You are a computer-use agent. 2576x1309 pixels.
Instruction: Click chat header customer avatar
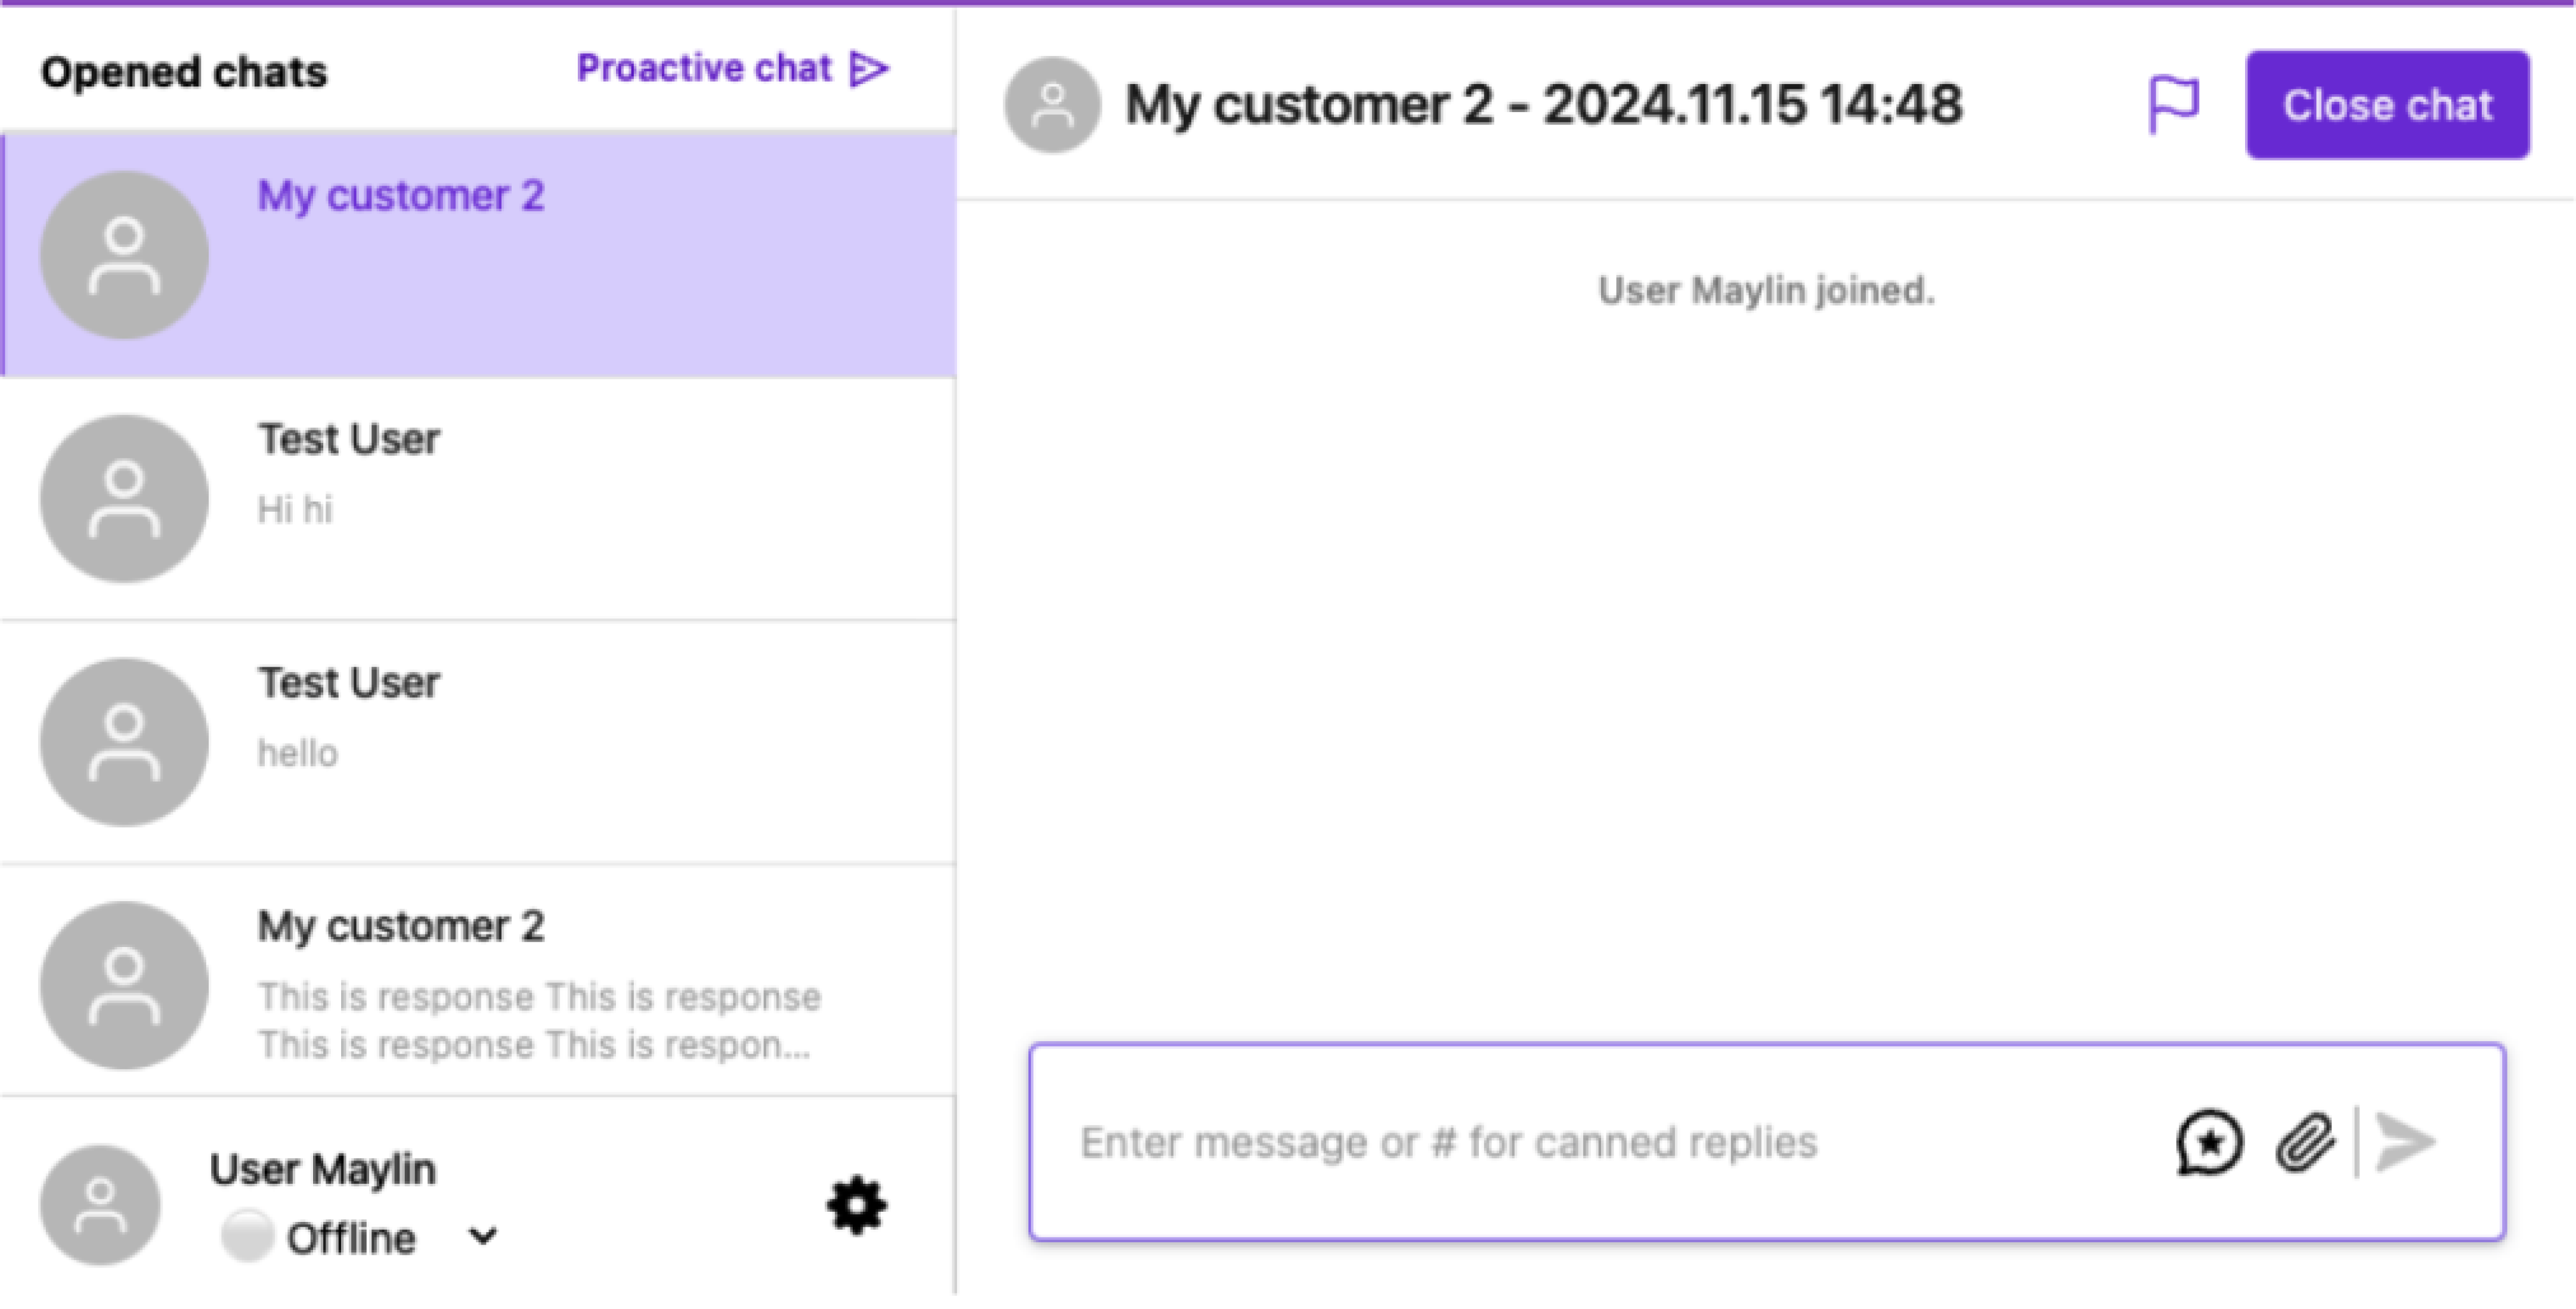pyautogui.click(x=1052, y=105)
